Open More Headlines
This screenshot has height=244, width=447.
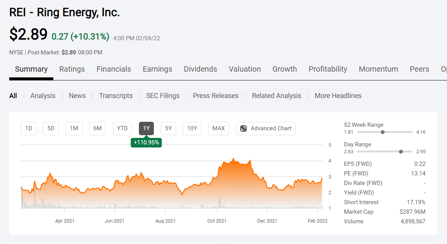[x=338, y=96]
